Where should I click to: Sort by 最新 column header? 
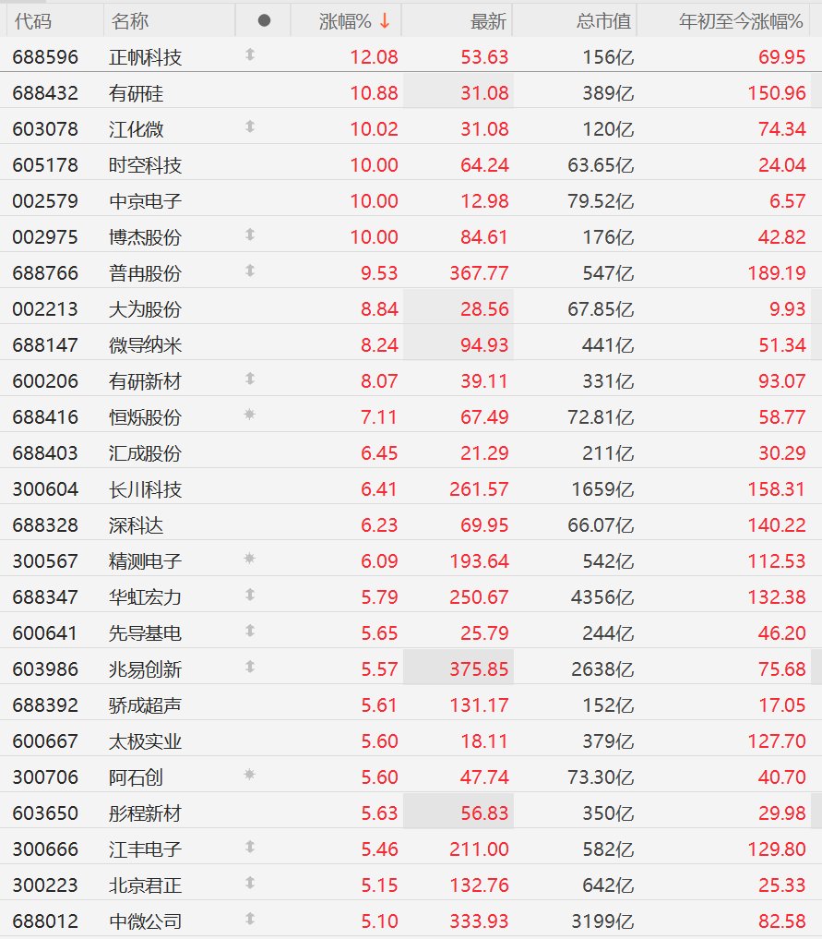[x=488, y=21]
